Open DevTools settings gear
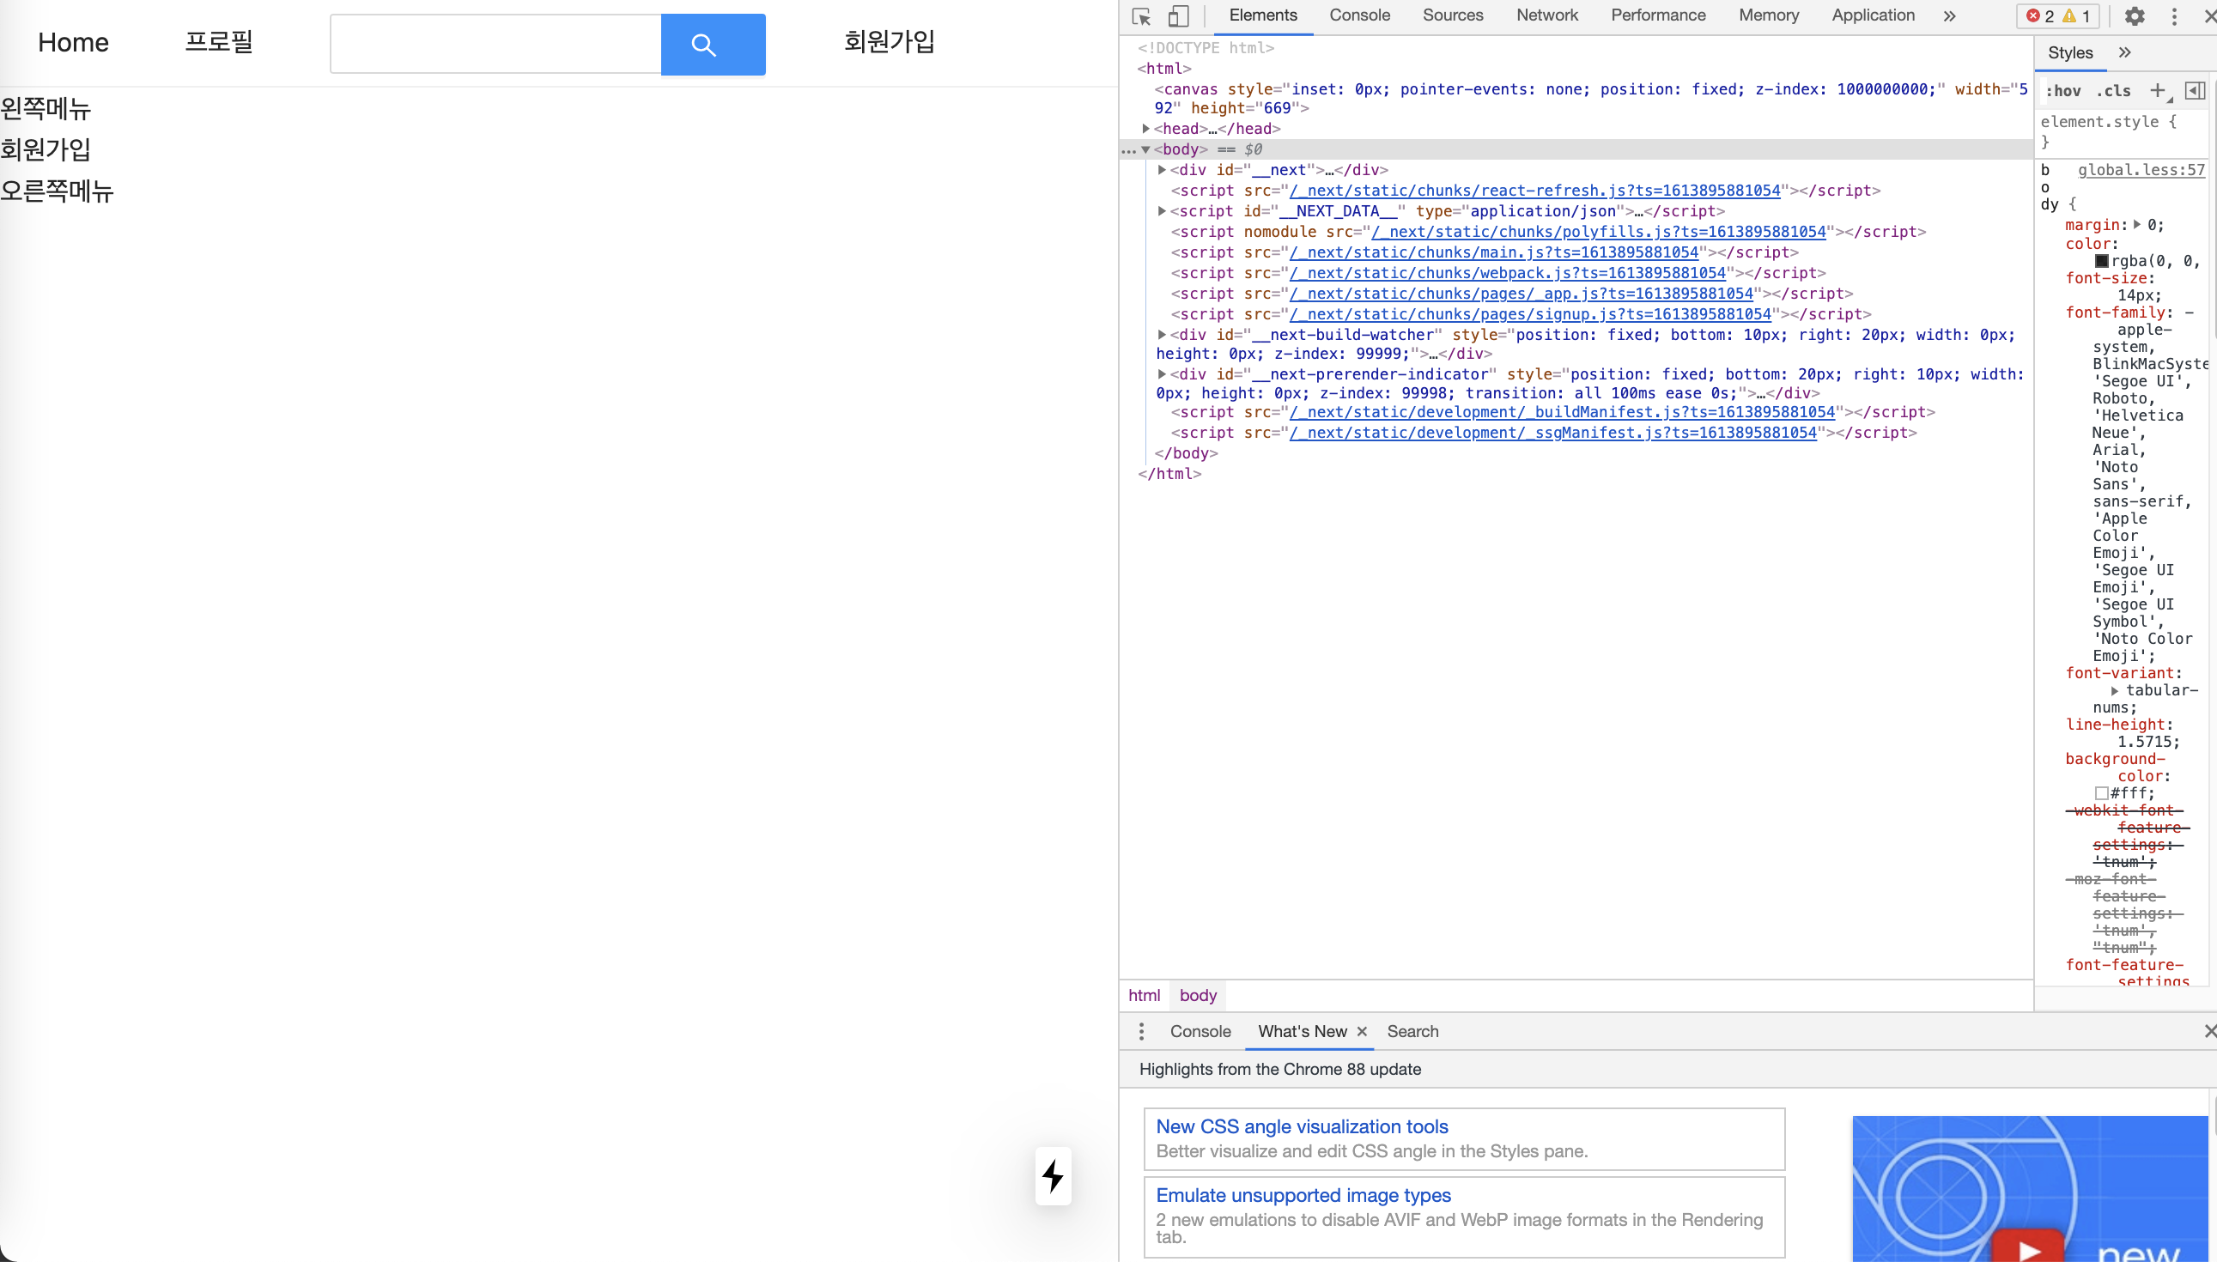2217x1262 pixels. (2135, 16)
